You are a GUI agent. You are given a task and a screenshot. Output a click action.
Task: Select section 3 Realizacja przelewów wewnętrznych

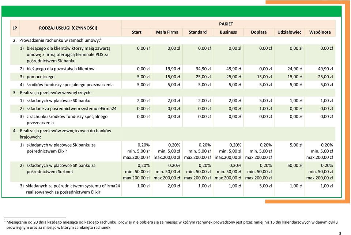[x=52, y=93]
